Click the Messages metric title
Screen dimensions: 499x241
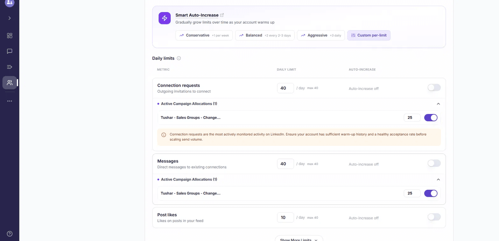tap(168, 161)
